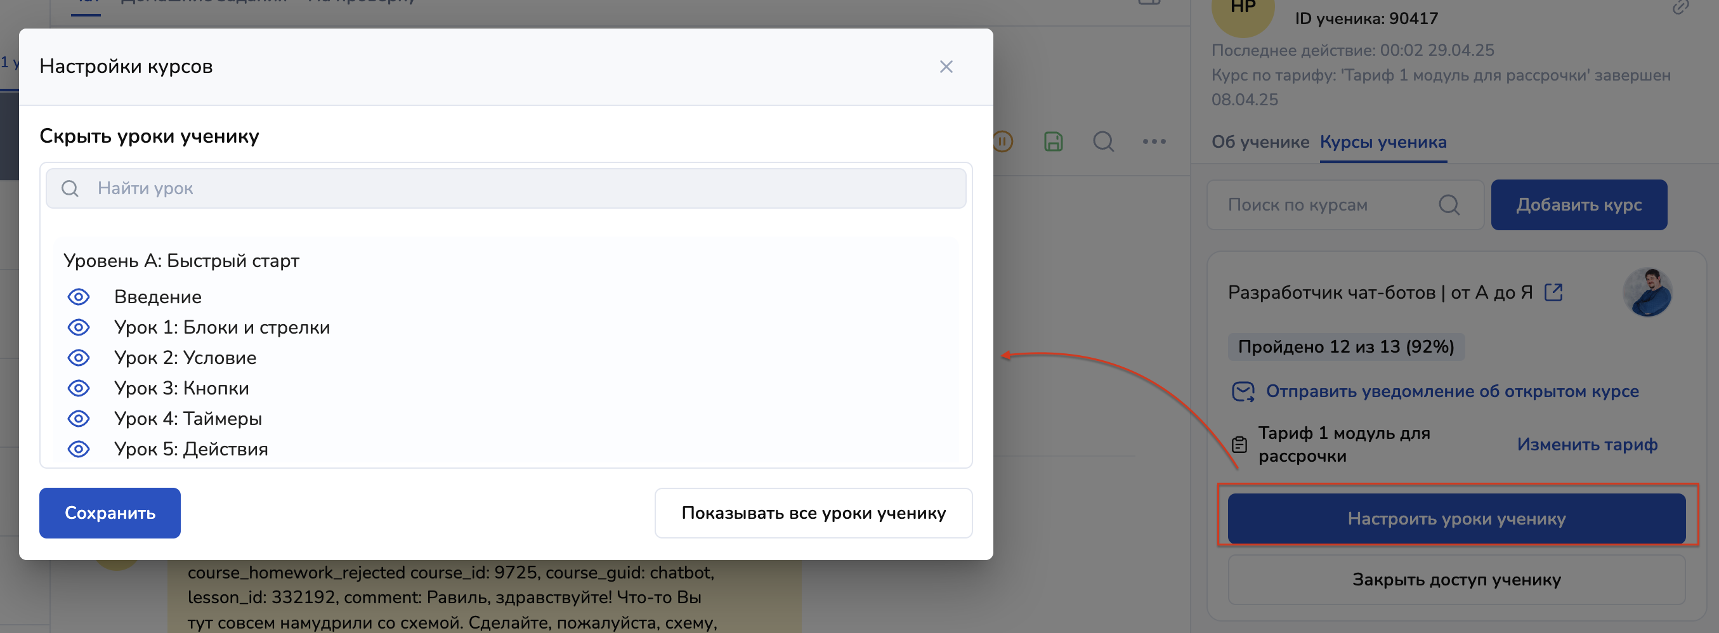Toggle eye icon for Урок 3: Кнопки
Viewport: 1719px width, 633px height.
[79, 388]
